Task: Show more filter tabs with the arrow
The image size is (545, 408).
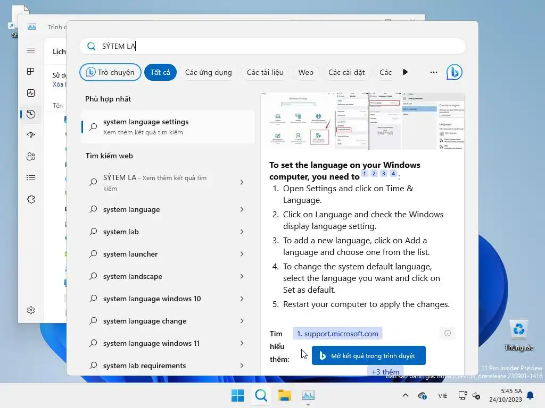Action: point(405,72)
